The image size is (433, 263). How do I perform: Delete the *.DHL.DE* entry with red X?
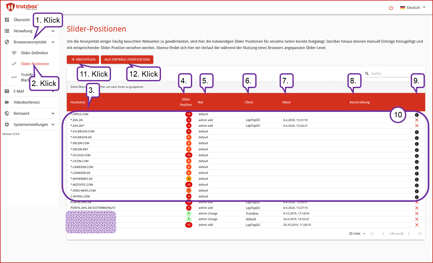[x=417, y=126]
